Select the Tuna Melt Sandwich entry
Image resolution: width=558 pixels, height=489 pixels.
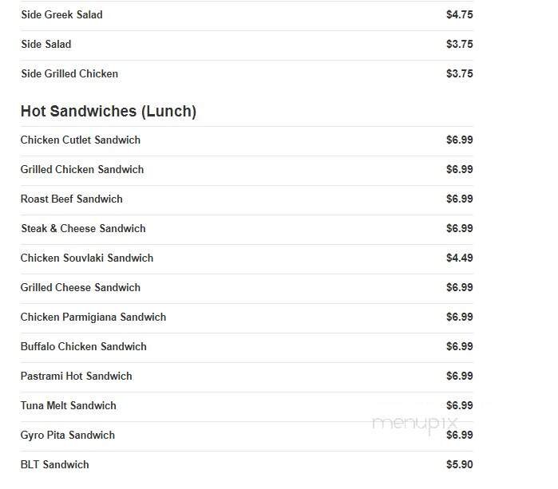click(x=69, y=405)
